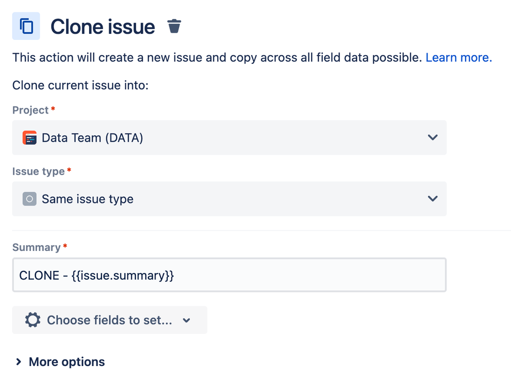Click the chevron beside More options
Image resolution: width=511 pixels, height=389 pixels.
click(18, 361)
